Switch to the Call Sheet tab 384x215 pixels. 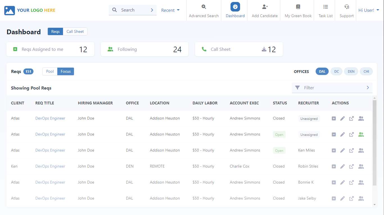pos(75,32)
